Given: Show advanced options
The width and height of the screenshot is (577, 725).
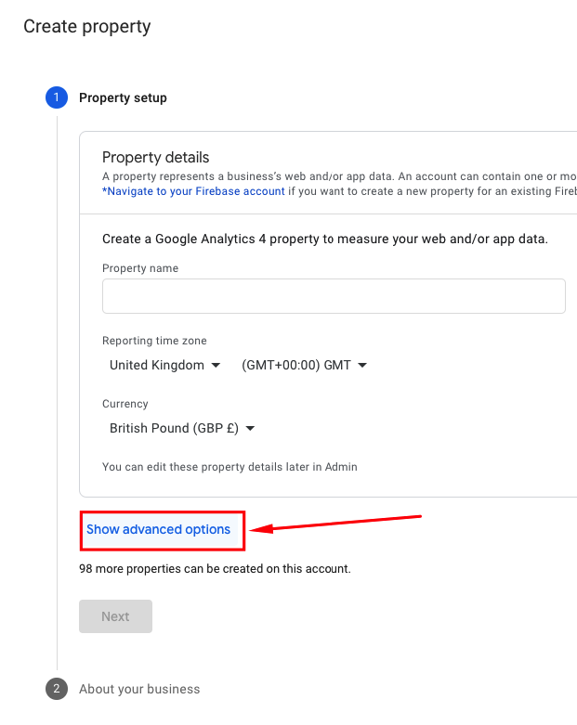Looking at the screenshot, I should (159, 529).
